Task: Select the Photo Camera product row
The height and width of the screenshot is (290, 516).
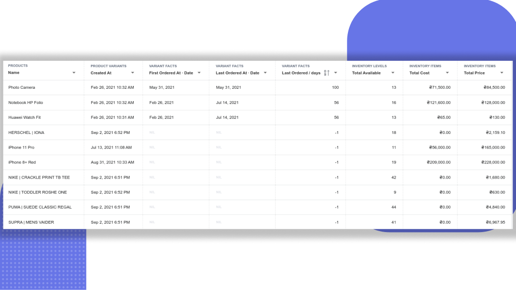Action: click(258, 87)
